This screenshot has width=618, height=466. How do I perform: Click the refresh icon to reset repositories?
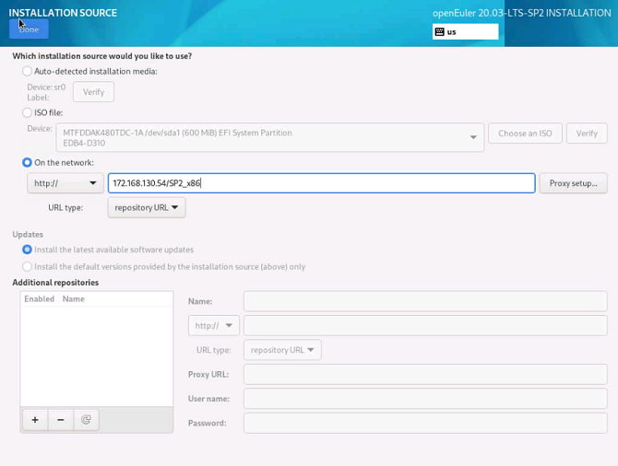(x=86, y=420)
